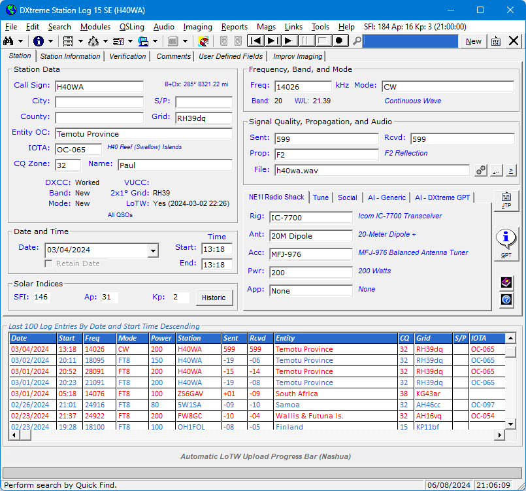
Task: Open the AI - DXtreme GPT tab
Action: pos(442,197)
